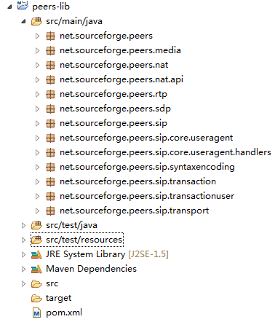
Task: Select net.sourceforge.peers.sip.transactionuser label
Action: (147, 197)
